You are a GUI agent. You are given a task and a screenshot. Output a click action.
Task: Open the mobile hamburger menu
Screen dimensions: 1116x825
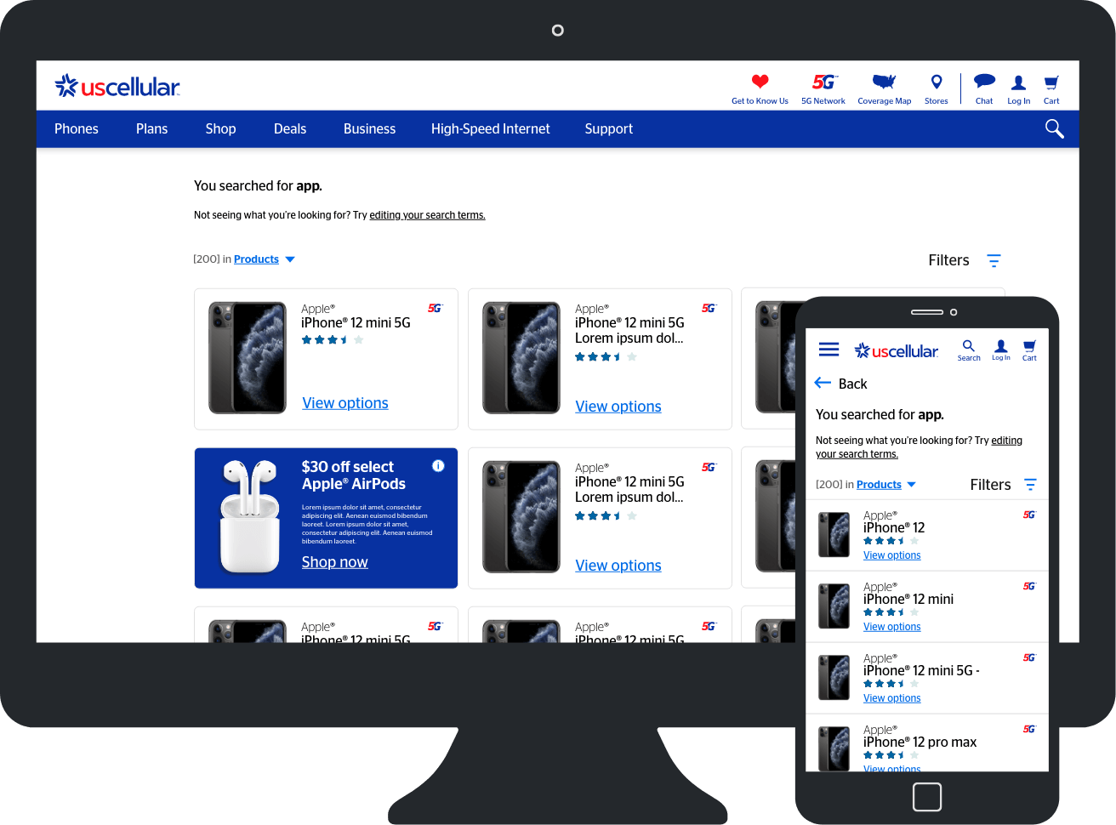[828, 350]
